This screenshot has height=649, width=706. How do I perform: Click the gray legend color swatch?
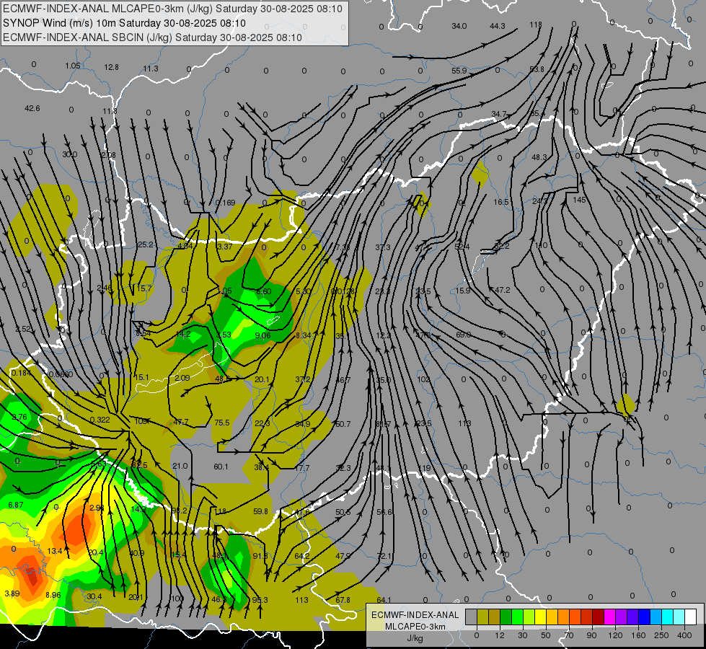pos(472,617)
